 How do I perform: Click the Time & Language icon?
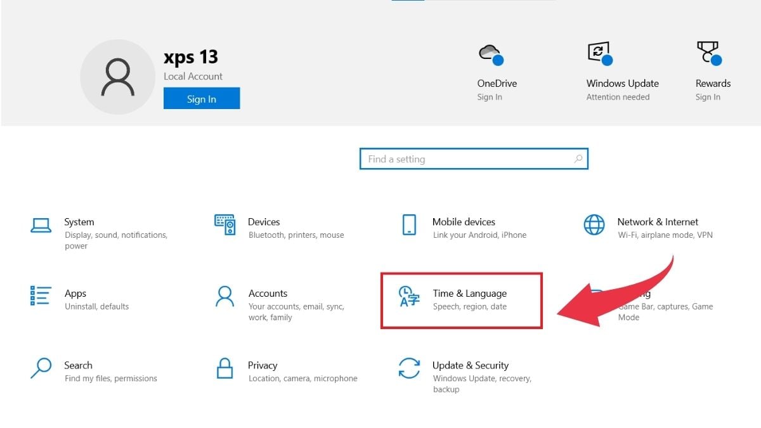pos(409,296)
